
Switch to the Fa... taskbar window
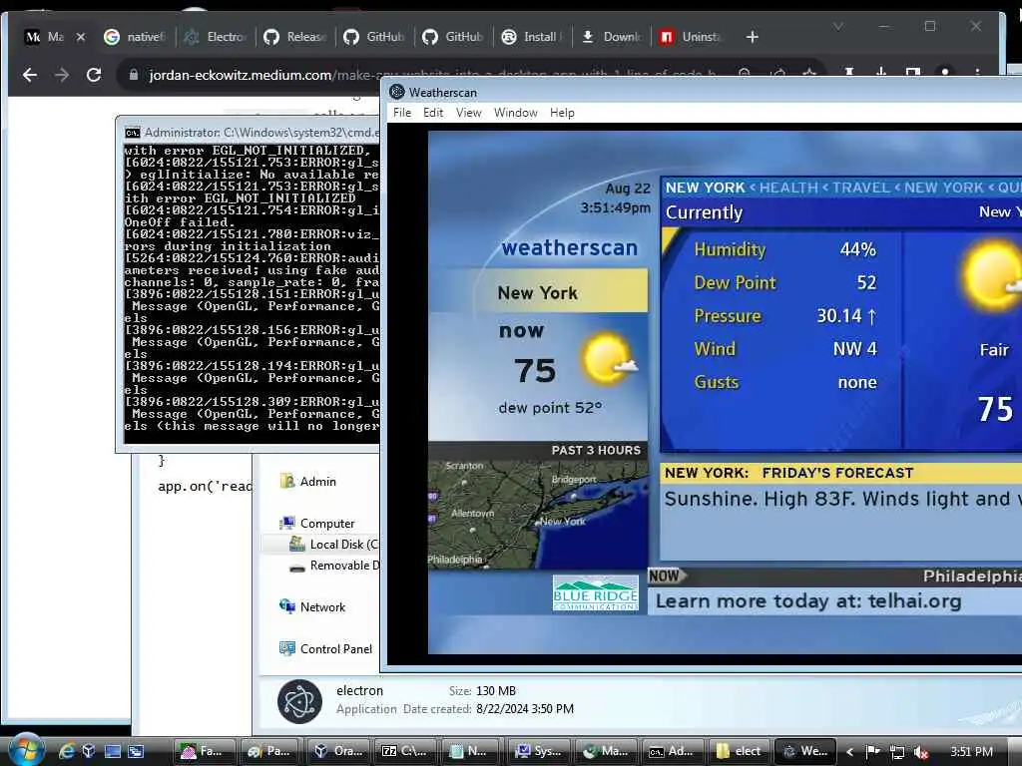206,751
